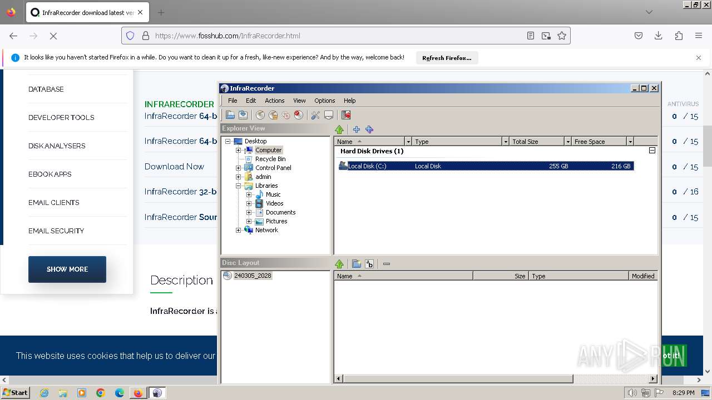Click the Devices toolbar icon

(329, 115)
